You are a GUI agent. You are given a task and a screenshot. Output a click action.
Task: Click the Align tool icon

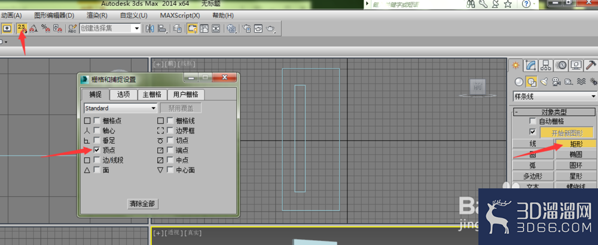163,29
